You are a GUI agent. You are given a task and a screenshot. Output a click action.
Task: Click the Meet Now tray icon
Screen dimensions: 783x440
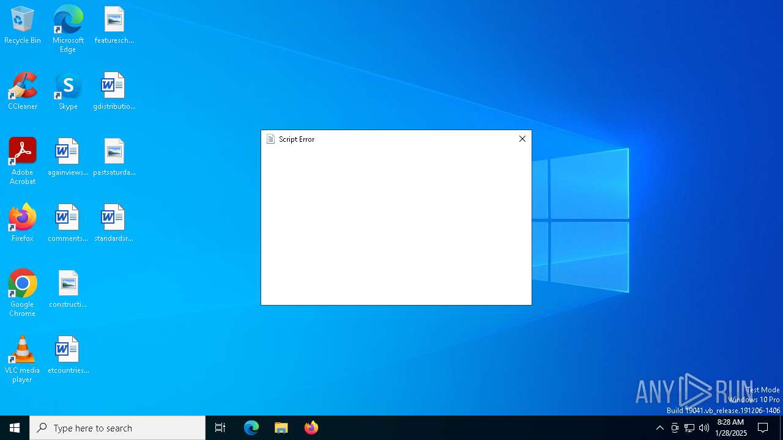pyautogui.click(x=675, y=428)
